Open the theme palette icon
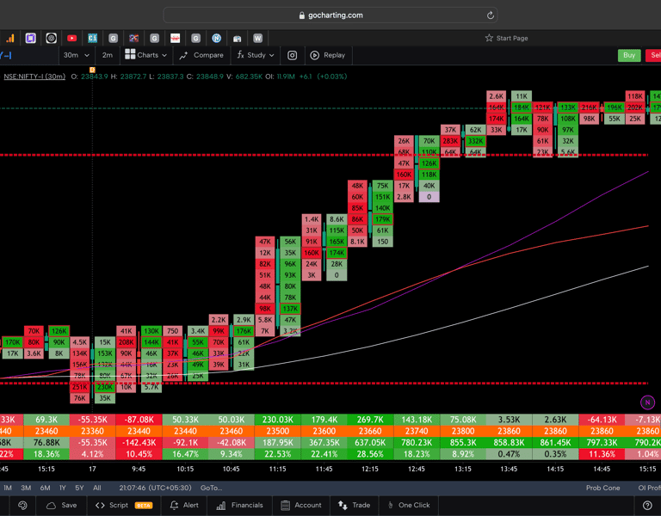This screenshot has height=516, width=661. coord(22,505)
